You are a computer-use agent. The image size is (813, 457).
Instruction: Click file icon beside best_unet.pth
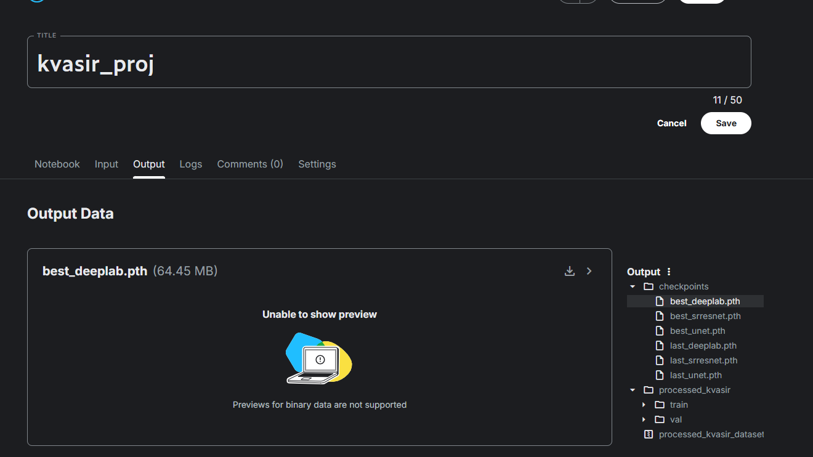point(660,331)
